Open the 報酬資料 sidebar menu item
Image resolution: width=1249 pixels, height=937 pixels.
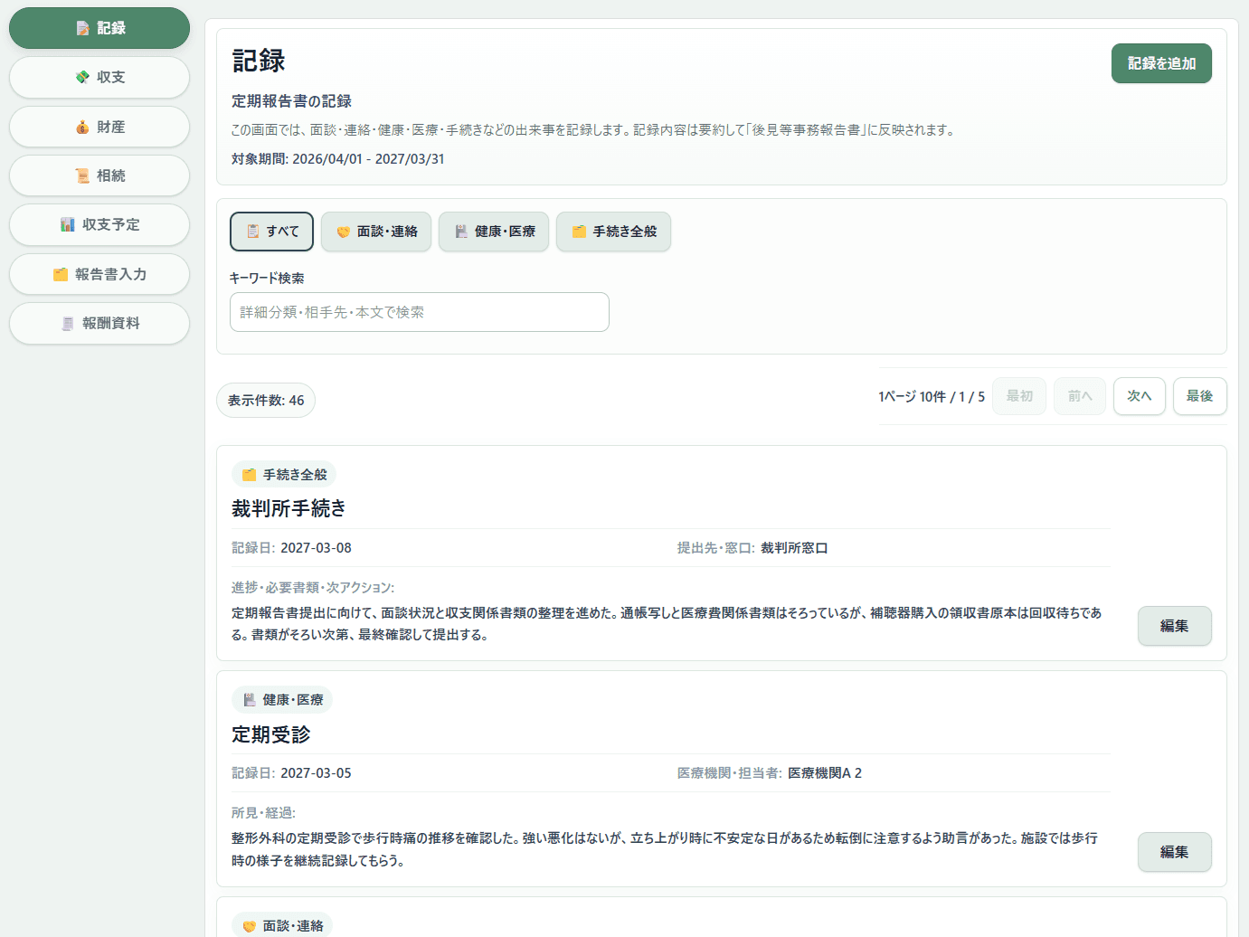pyautogui.click(x=99, y=323)
